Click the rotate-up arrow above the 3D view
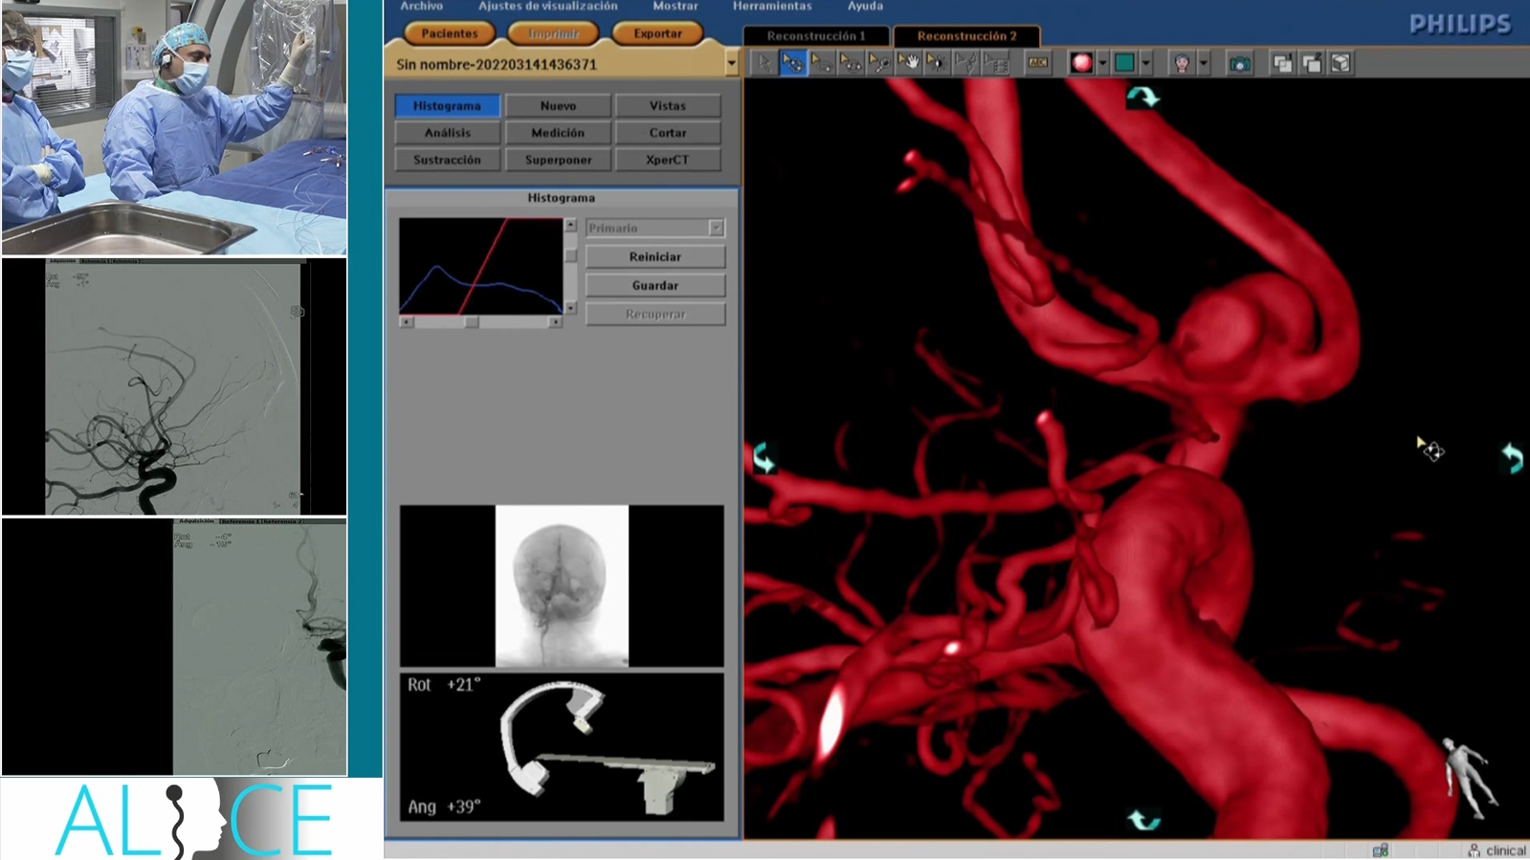Viewport: 1530px width, 860px height. coord(1142,97)
